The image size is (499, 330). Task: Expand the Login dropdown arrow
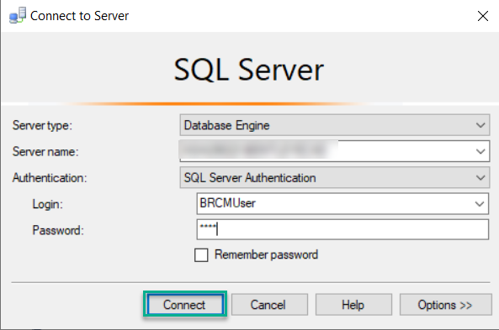coord(480,203)
